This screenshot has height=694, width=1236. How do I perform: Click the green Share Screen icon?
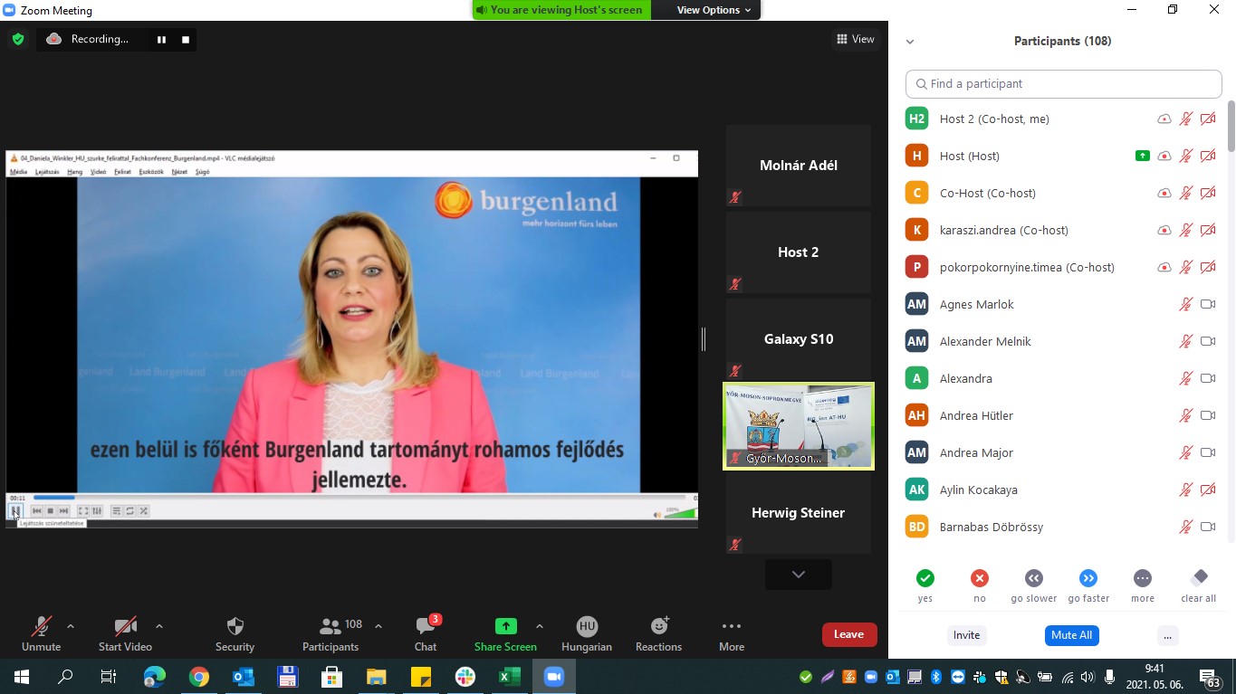coord(505,626)
